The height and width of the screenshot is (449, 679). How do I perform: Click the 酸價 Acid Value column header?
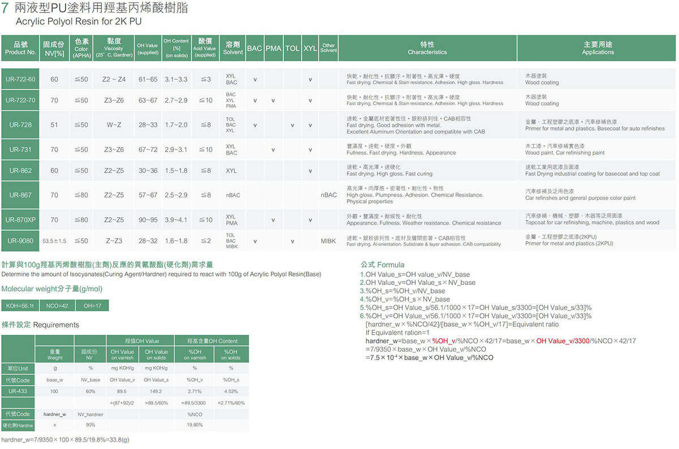click(205, 48)
